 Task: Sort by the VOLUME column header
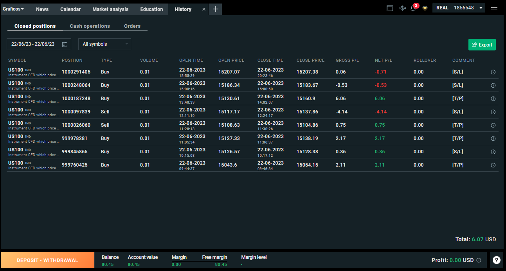click(149, 60)
